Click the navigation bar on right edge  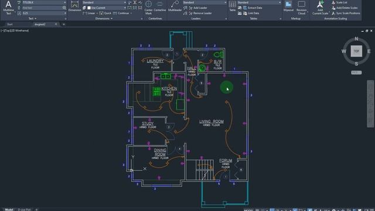[370, 104]
